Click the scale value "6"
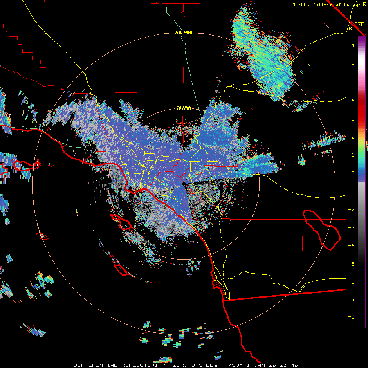 point(353,64)
